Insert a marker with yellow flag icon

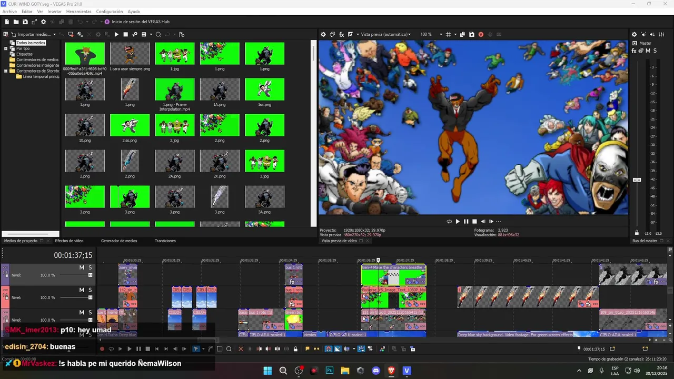pyautogui.click(x=308, y=349)
